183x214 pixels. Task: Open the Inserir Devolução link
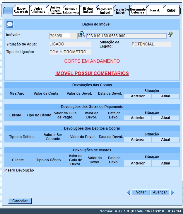tap(19, 170)
